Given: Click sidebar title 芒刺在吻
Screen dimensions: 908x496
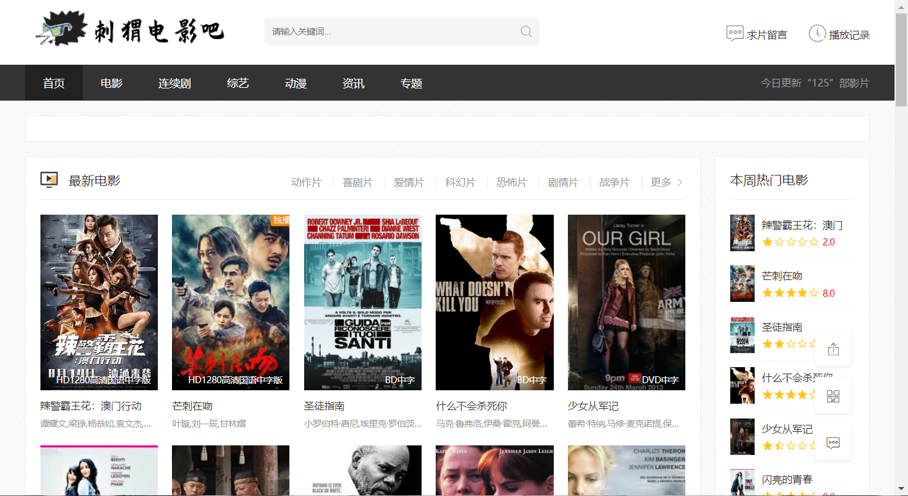Looking at the screenshot, I should [x=782, y=276].
